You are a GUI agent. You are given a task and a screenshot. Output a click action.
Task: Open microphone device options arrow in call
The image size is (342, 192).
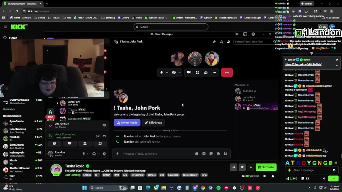coord(167,73)
